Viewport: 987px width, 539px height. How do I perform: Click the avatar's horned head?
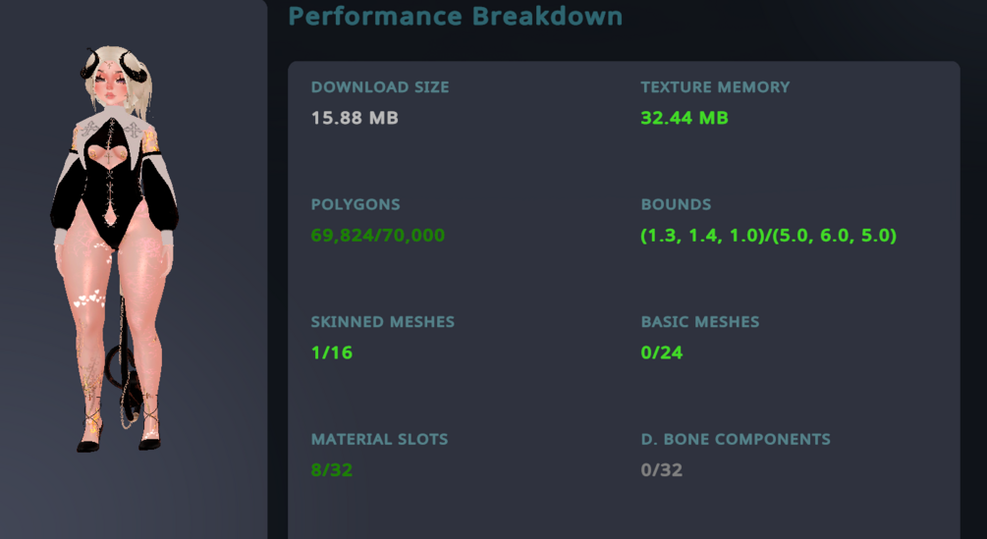coord(117,79)
